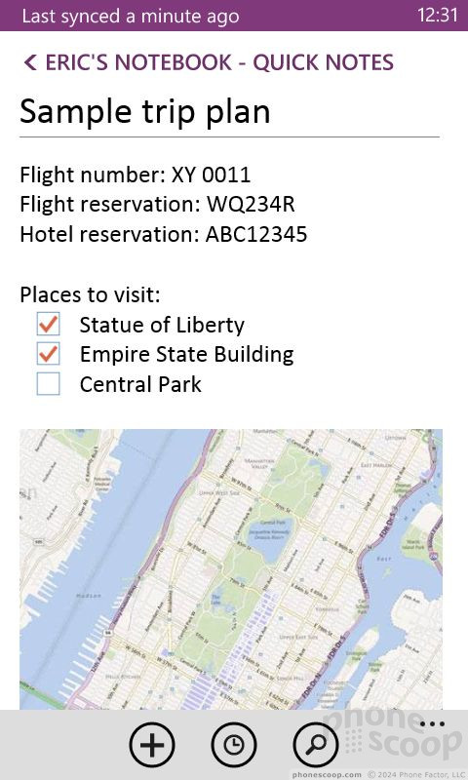Screen dimensions: 468x780
Task: Select the Central Park list item text
Action: [140, 384]
